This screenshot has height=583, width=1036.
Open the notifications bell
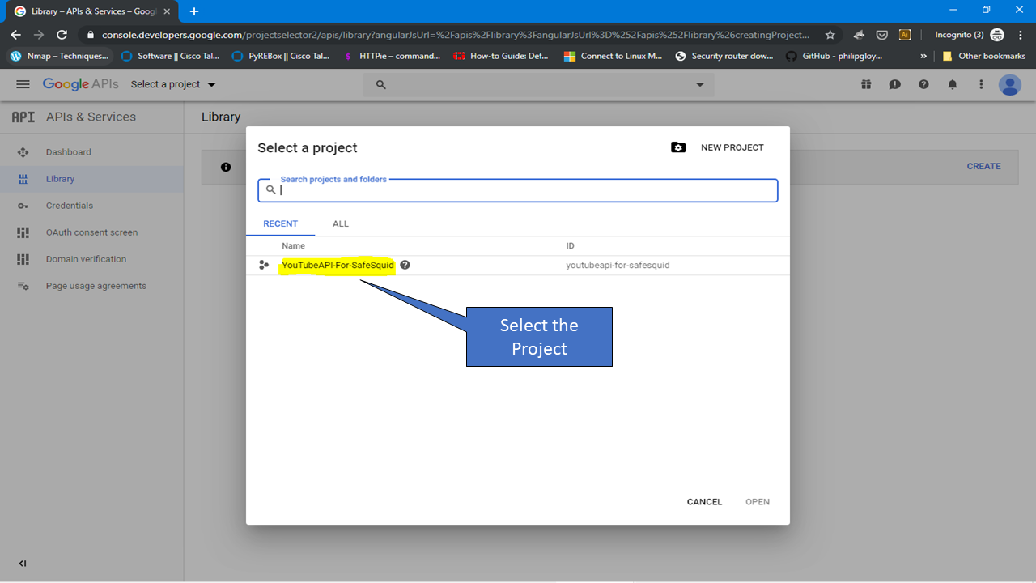pyautogui.click(x=953, y=84)
